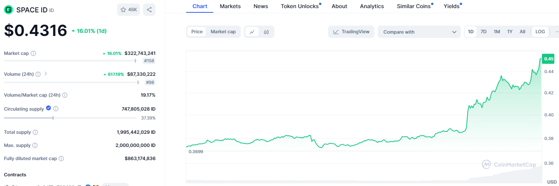Select the Market cap toggle
Screen dimensions: 559x186
click(223, 32)
